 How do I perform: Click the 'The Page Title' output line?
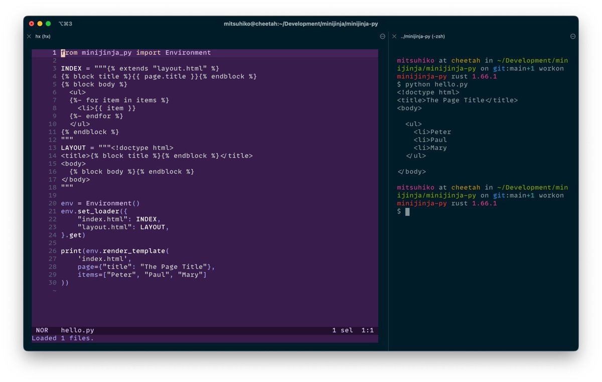458,100
